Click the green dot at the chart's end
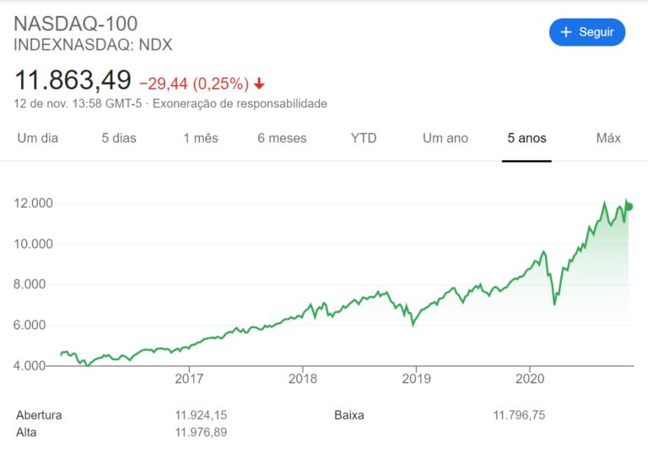 (x=629, y=207)
